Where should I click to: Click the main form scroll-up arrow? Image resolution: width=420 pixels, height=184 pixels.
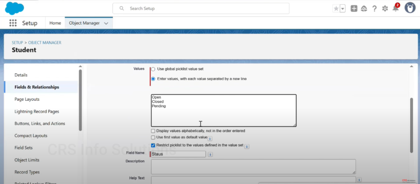point(411,66)
